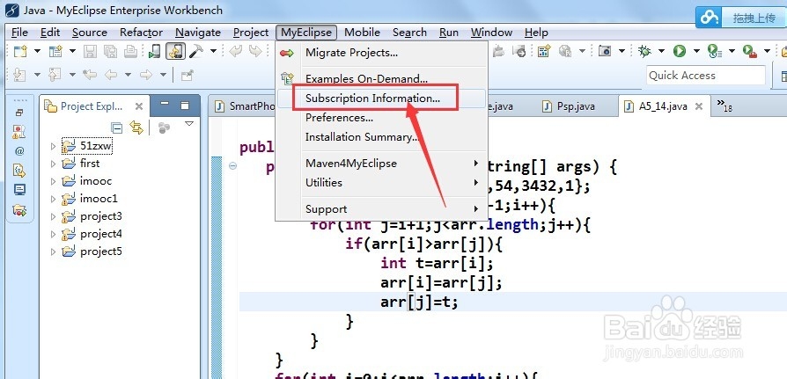The image size is (787, 379).
Task: Select the project4 tree item
Action: coord(92,234)
